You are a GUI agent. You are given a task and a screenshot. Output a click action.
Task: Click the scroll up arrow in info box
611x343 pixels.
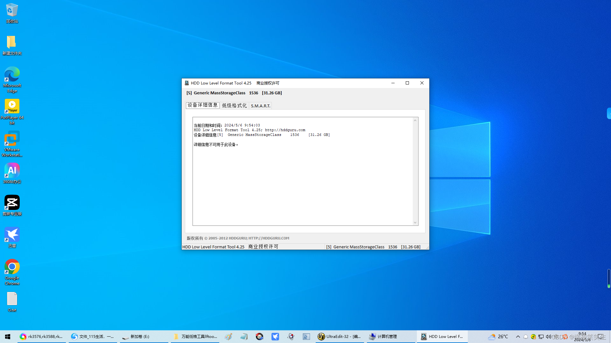click(415, 120)
